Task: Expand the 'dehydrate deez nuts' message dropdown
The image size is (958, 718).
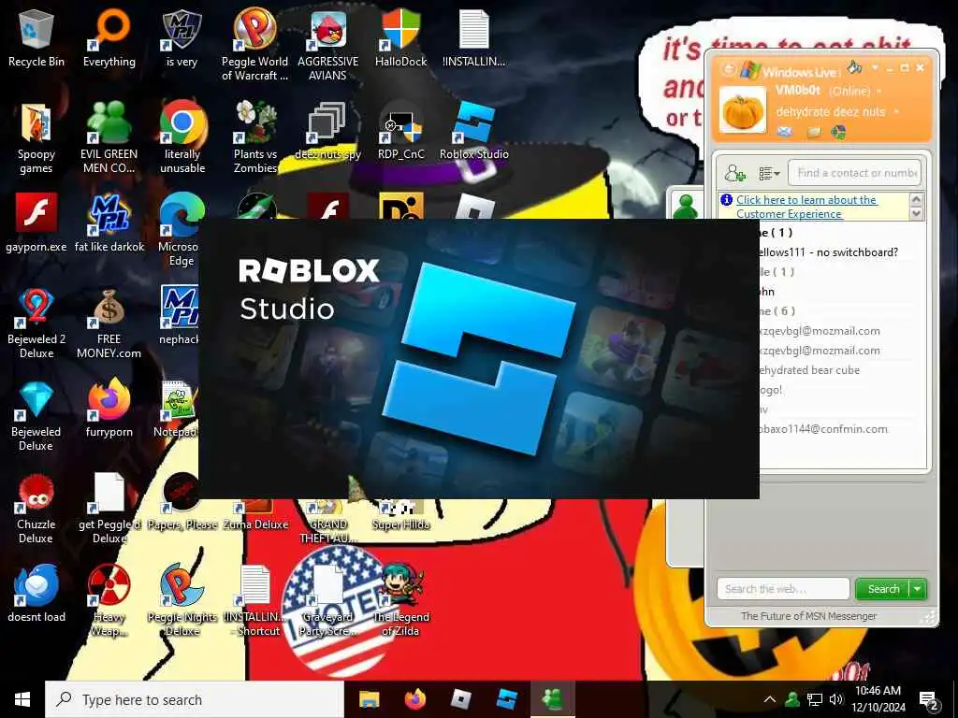Action: click(x=896, y=112)
